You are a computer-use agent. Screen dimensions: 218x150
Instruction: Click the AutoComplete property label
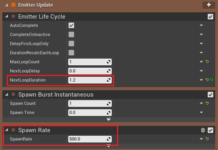pyautogui.click(x=24, y=26)
